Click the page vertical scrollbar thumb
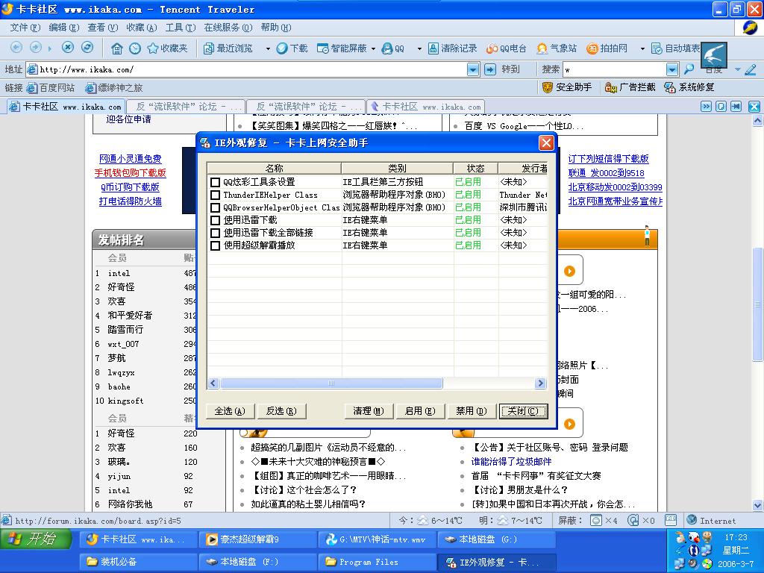The height and width of the screenshot is (573, 764). (757, 304)
